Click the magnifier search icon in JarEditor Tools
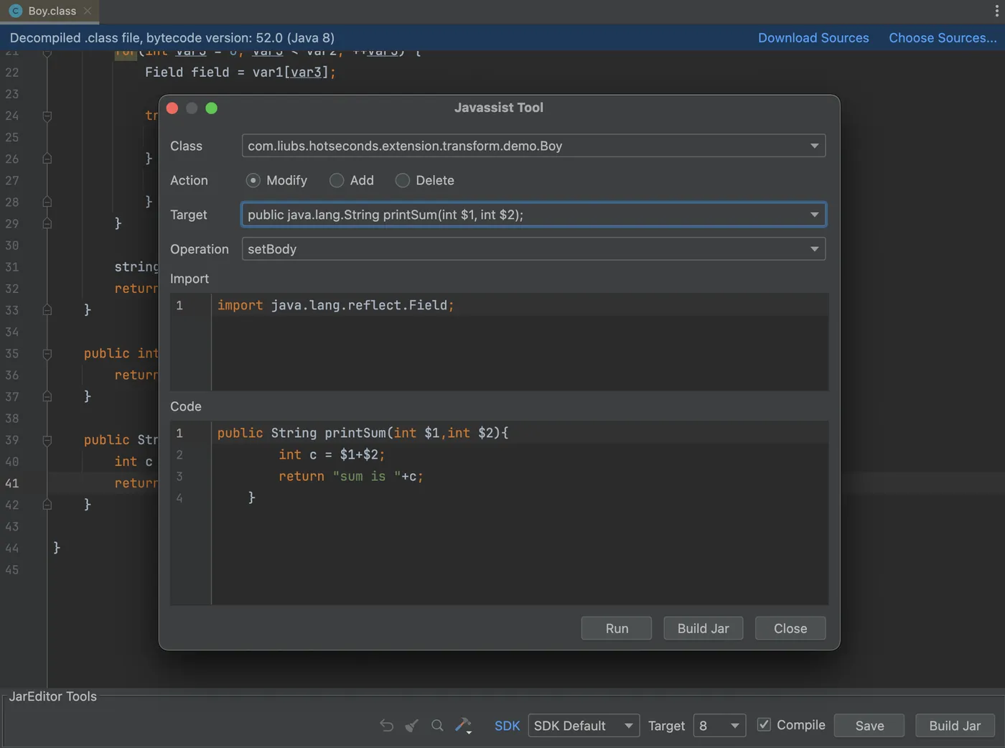The width and height of the screenshot is (1005, 748). 437,725
